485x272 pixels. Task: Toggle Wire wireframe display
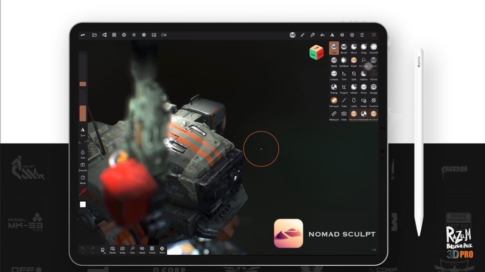click(162, 250)
